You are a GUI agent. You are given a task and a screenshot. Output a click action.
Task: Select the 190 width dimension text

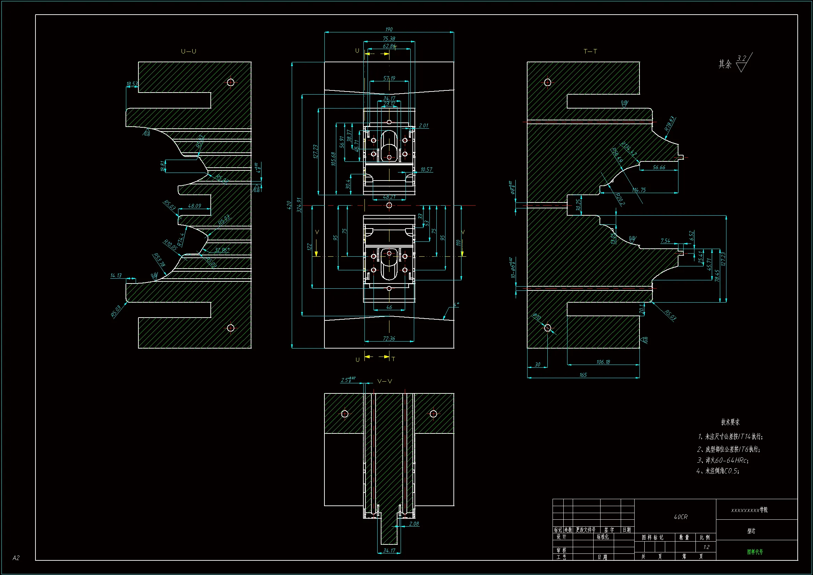(x=389, y=30)
